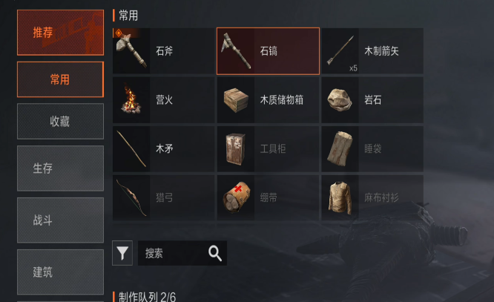Pick the campfire (营火) icon
Viewport: 494px width, 302px height.
click(x=131, y=100)
